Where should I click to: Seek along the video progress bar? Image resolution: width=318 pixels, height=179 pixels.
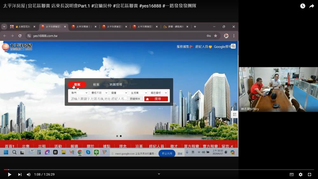pyautogui.click(x=159, y=169)
